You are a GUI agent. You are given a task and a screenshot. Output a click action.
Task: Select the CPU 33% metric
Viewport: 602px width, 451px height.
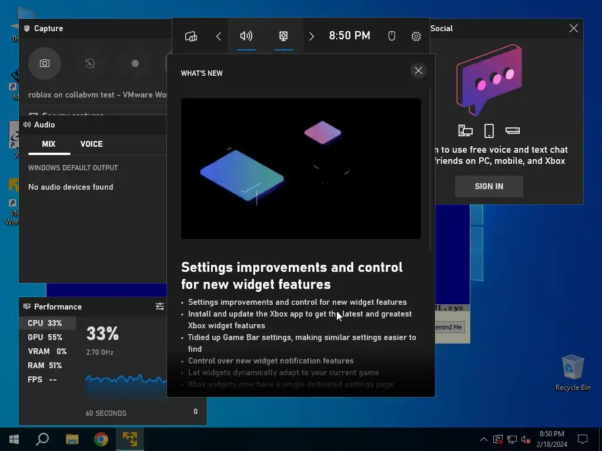pyautogui.click(x=48, y=324)
